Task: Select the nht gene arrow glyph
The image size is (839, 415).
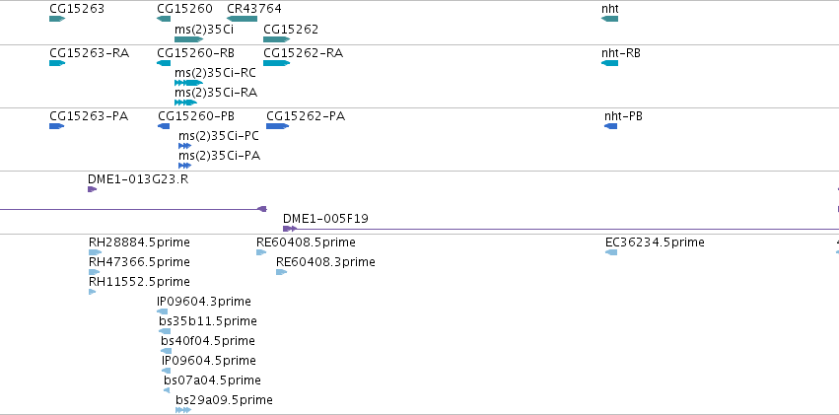Action: click(610, 19)
